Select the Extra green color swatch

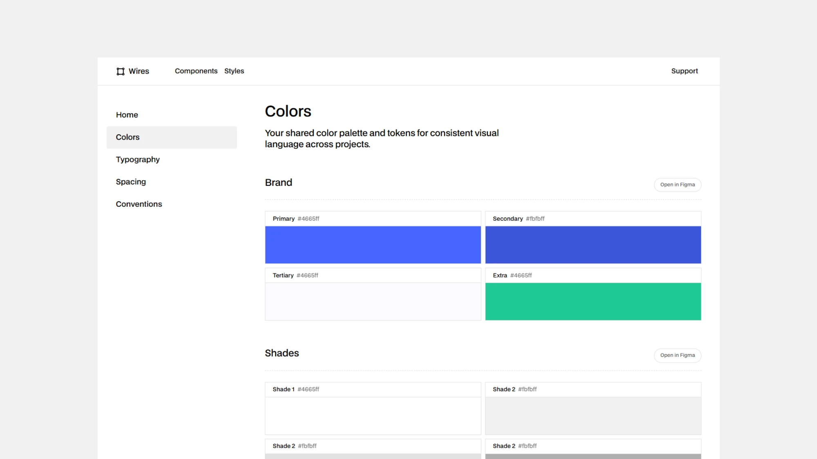(593, 302)
